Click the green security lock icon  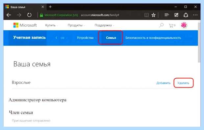click(41, 15)
